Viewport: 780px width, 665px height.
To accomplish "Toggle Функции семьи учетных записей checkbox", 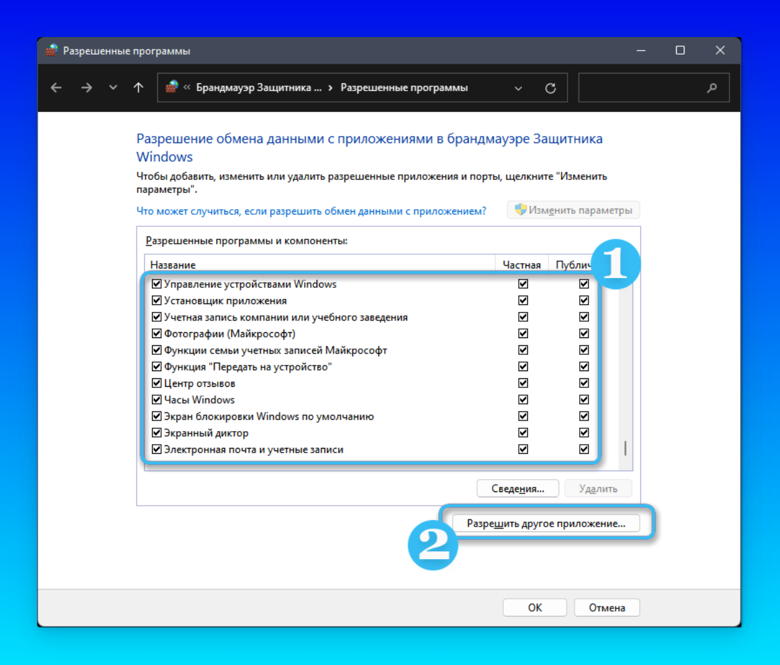I will [x=156, y=350].
